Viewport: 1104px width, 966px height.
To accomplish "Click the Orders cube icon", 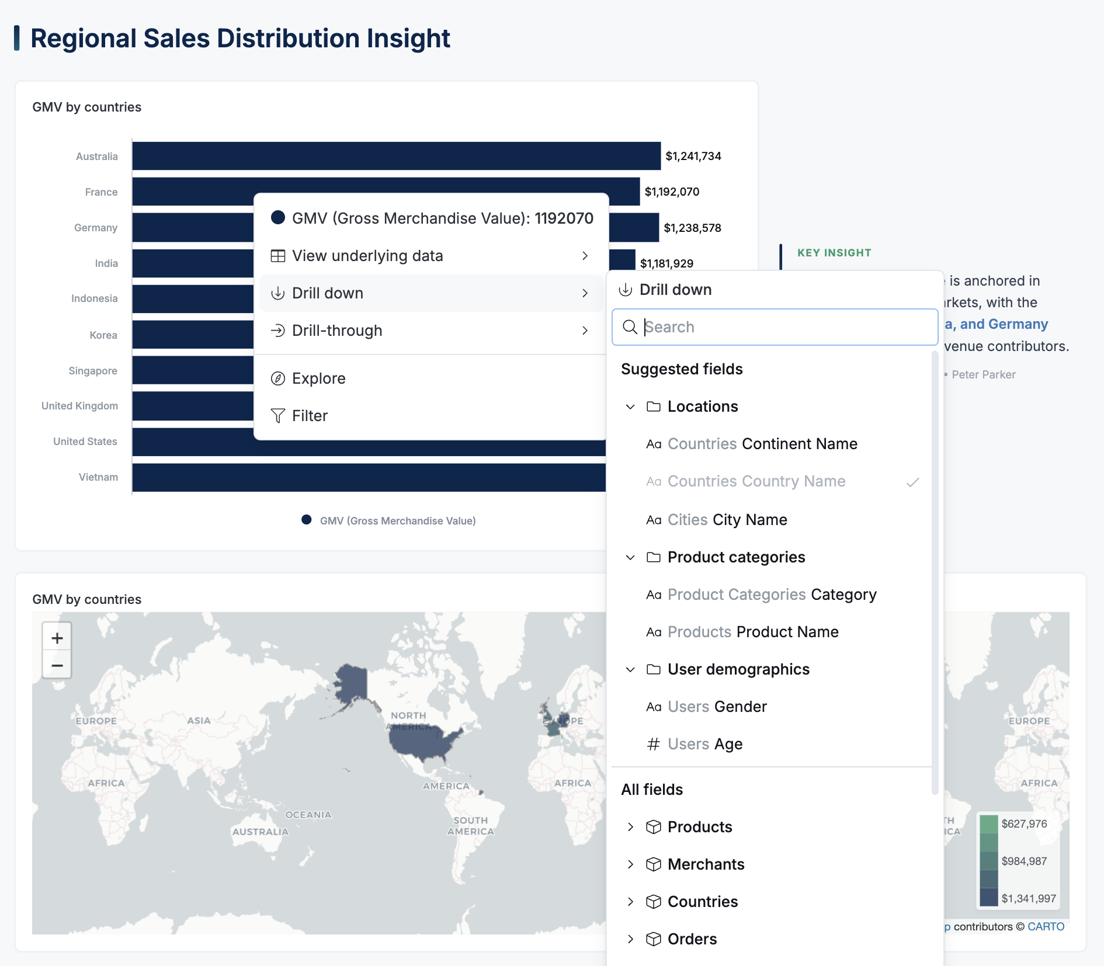I will 653,939.
